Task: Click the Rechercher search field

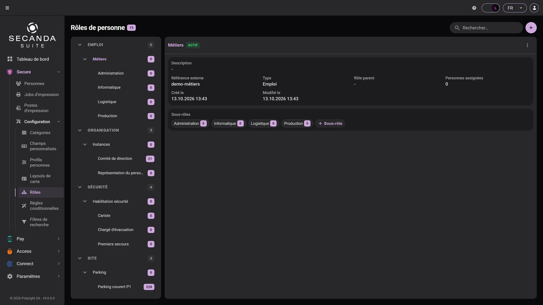Action: (x=486, y=28)
